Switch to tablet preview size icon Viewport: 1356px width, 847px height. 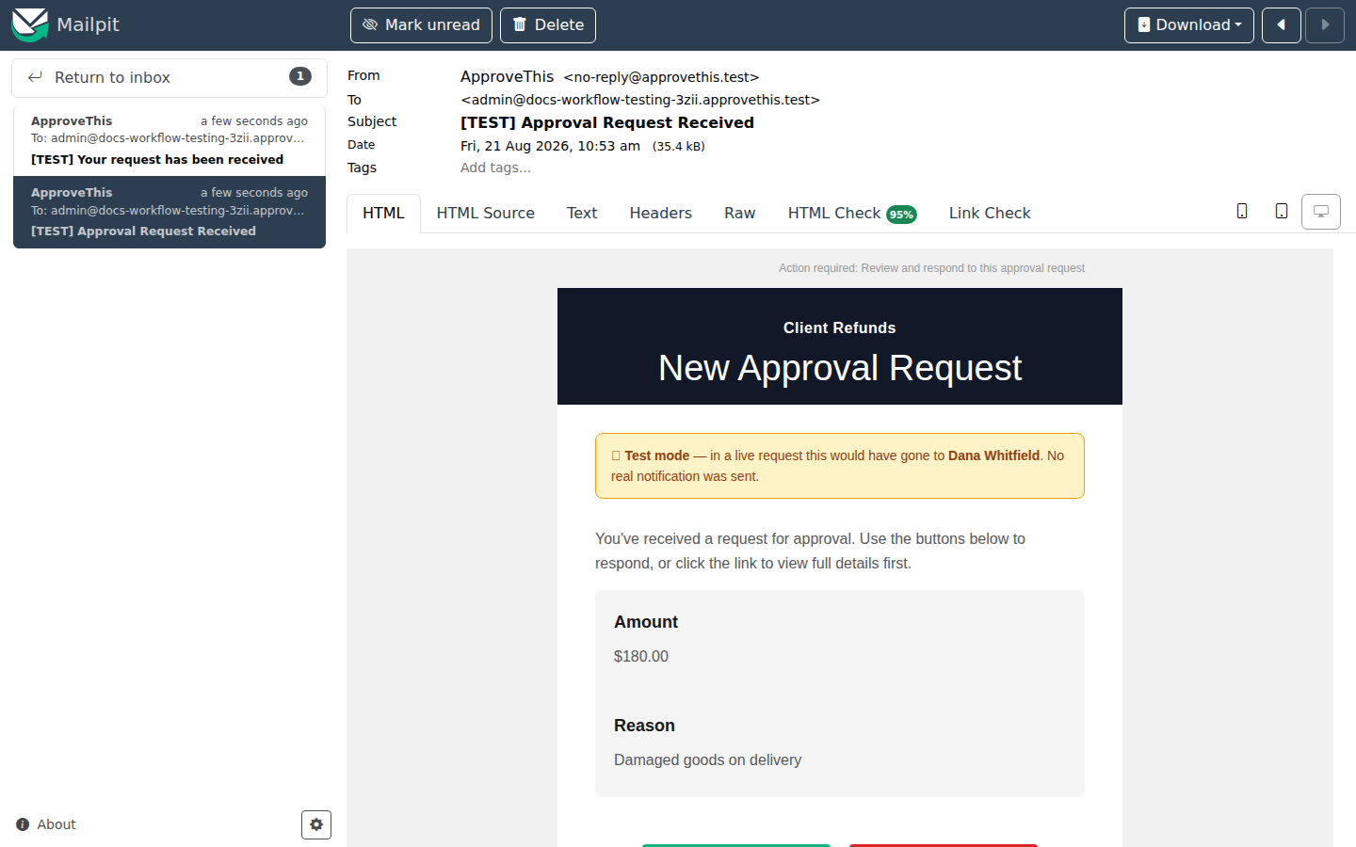(1282, 212)
